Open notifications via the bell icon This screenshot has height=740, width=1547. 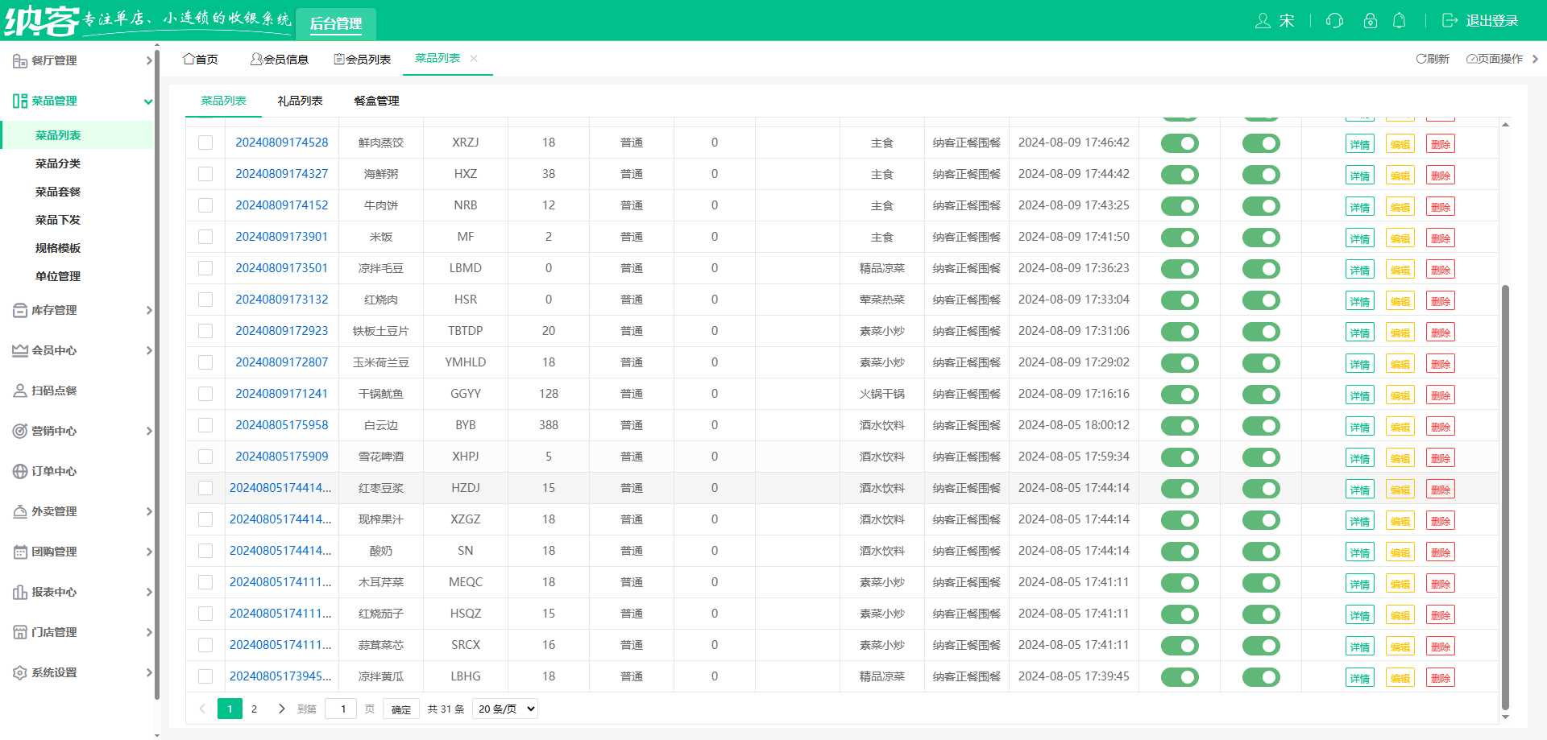1400,21
